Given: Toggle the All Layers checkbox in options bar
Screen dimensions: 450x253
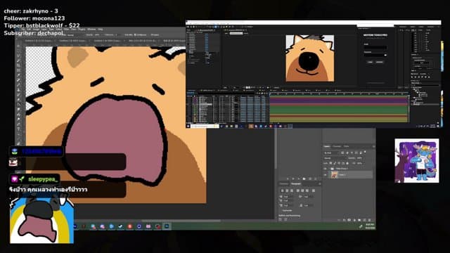Looking at the screenshot, I should tap(151, 34).
